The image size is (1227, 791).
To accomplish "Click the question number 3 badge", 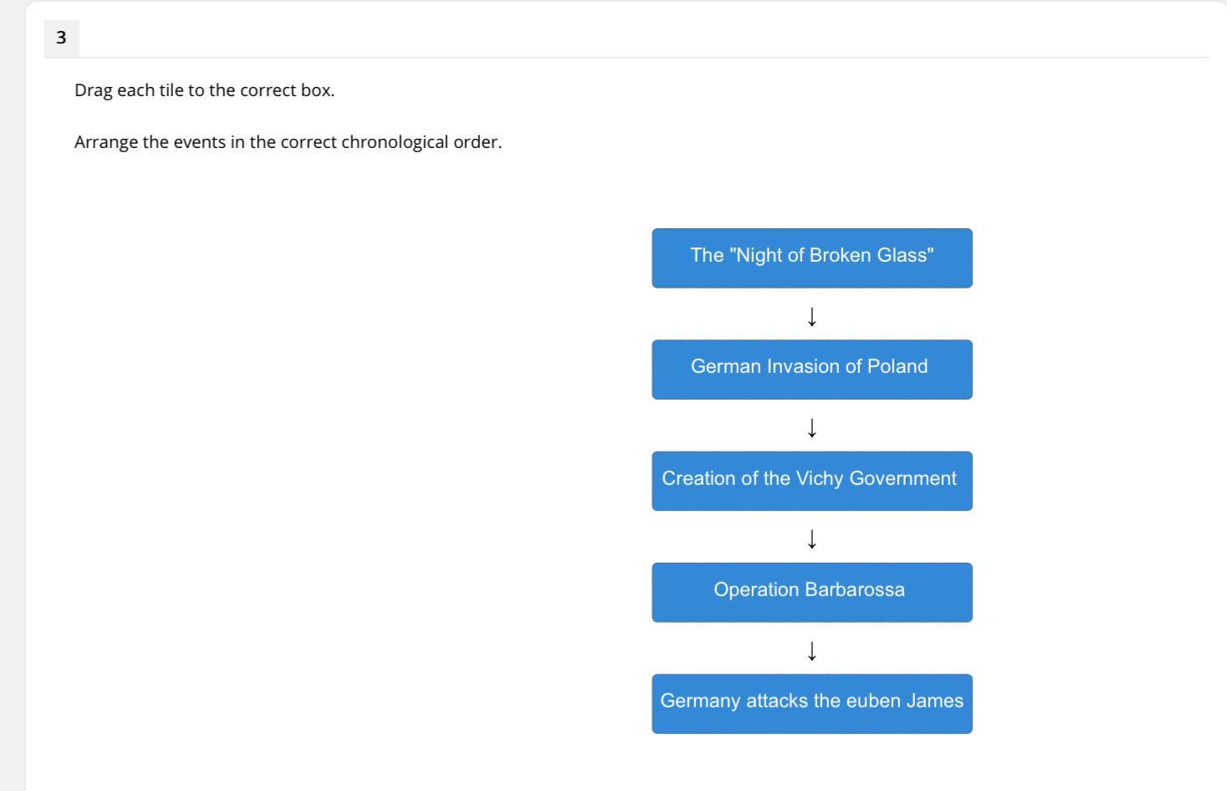I will pos(61,38).
